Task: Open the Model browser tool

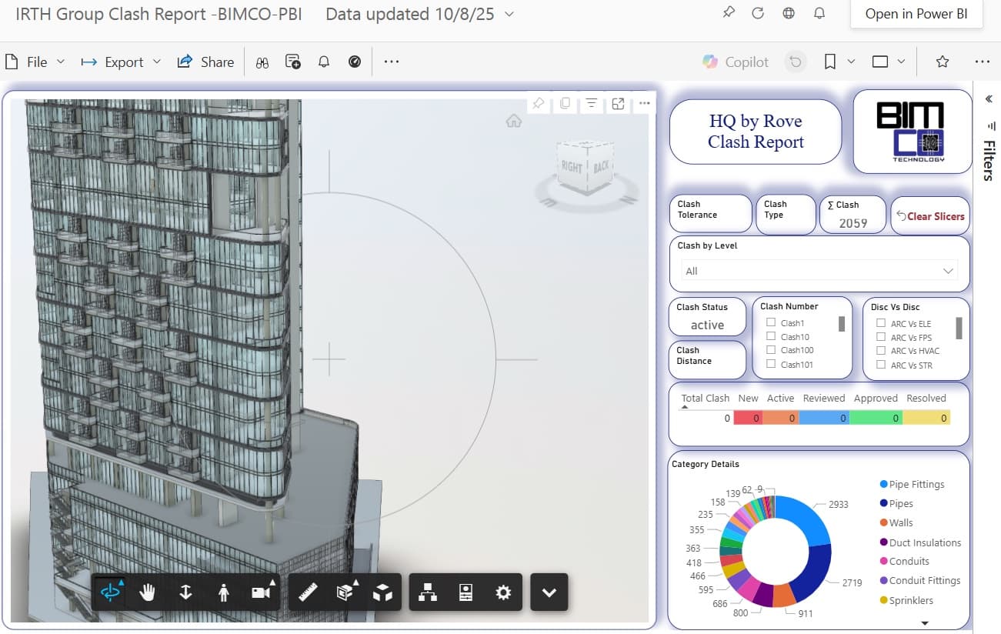Action: click(x=427, y=592)
